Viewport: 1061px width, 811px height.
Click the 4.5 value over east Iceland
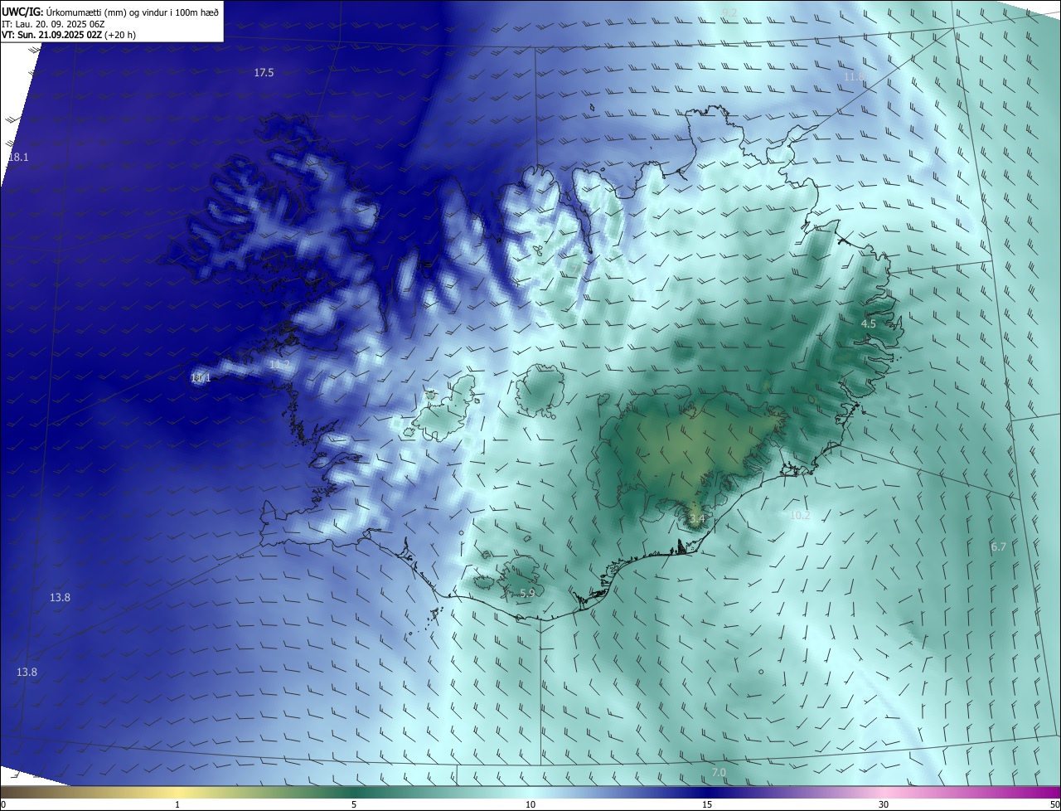coord(868,324)
